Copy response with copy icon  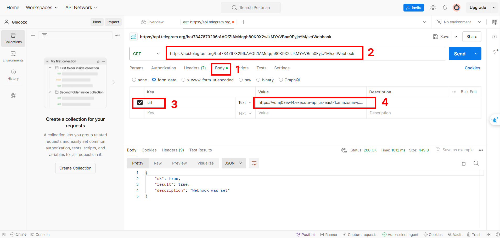(463, 163)
